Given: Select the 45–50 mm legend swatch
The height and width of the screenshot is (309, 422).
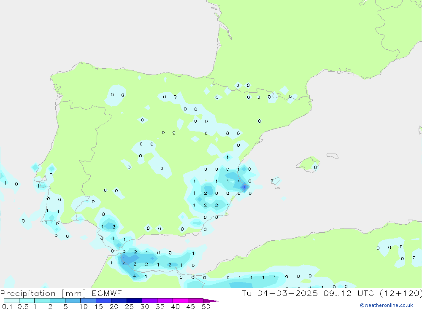Looking at the screenshot, I should tap(195, 301).
